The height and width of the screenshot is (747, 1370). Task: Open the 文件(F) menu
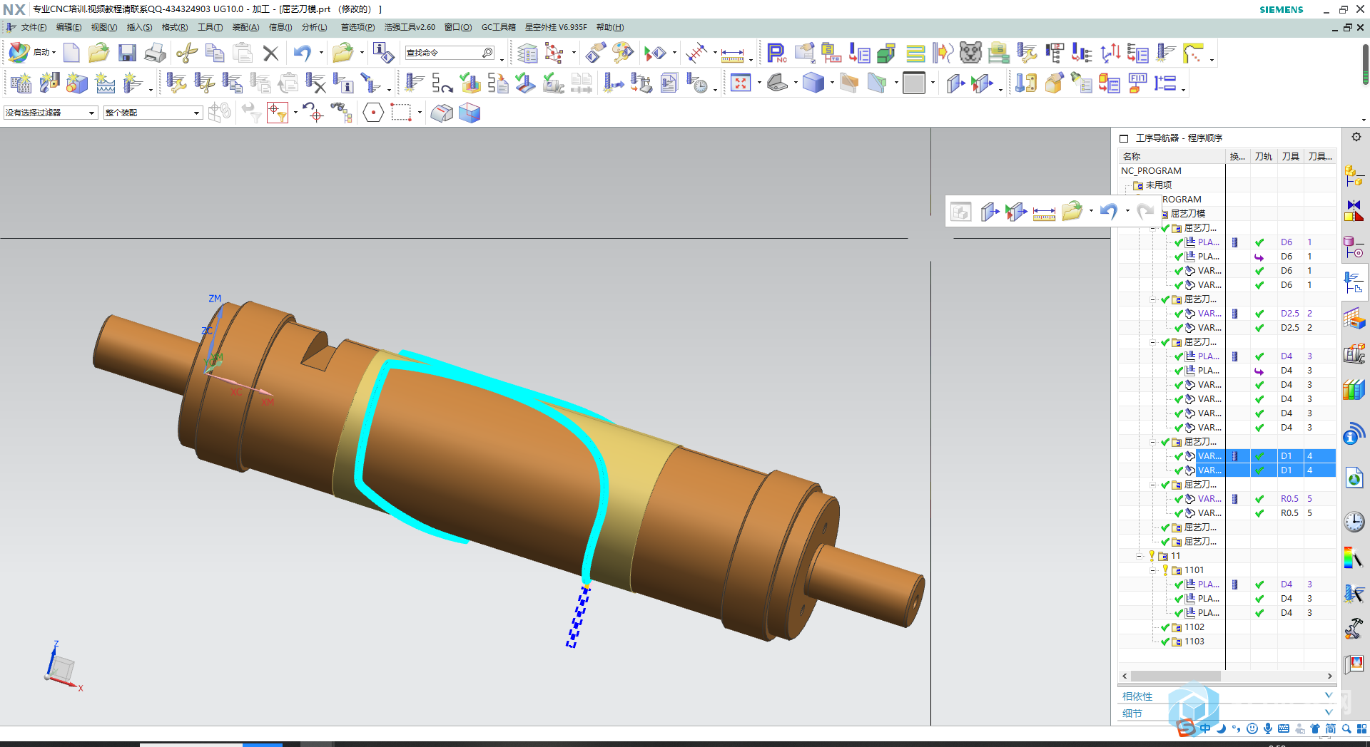(x=34, y=27)
